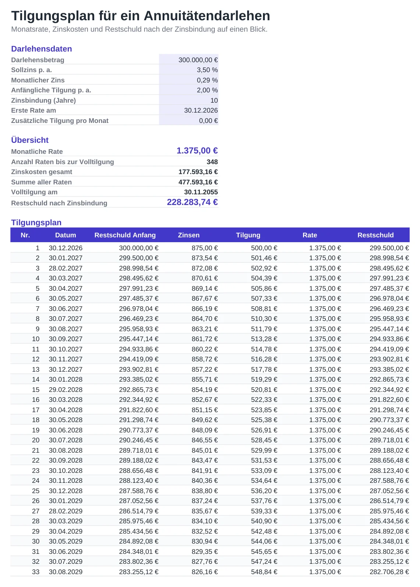Select the label Anzahl Raten bis zur Volltilgung
The height and width of the screenshot is (587, 420).
(x=63, y=162)
